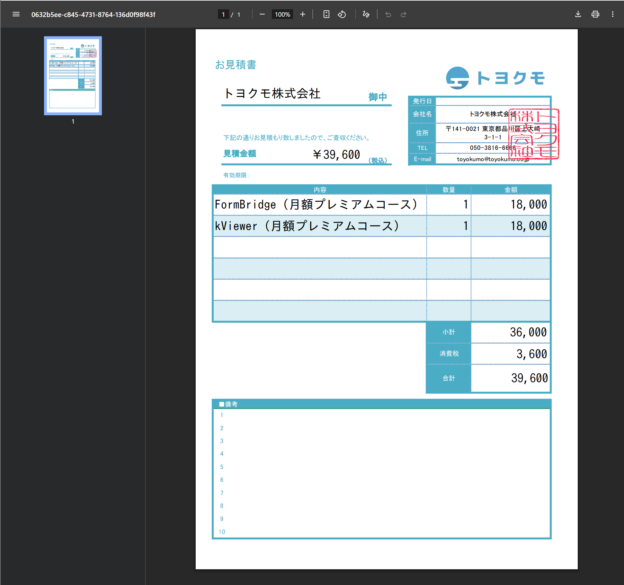Click the kViewer quantity 1
Screen dimensions: 624x585
click(466, 226)
